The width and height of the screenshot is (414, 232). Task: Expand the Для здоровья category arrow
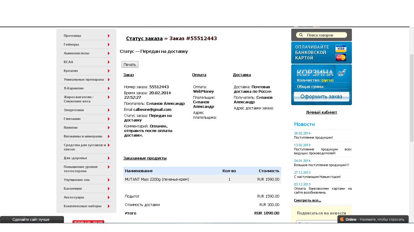[x=109, y=158]
